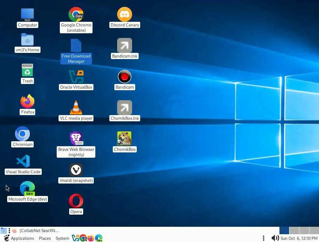Select the Trash desktop icon
Image resolution: width=319 pixels, height=242 pixels.
(x=27, y=70)
